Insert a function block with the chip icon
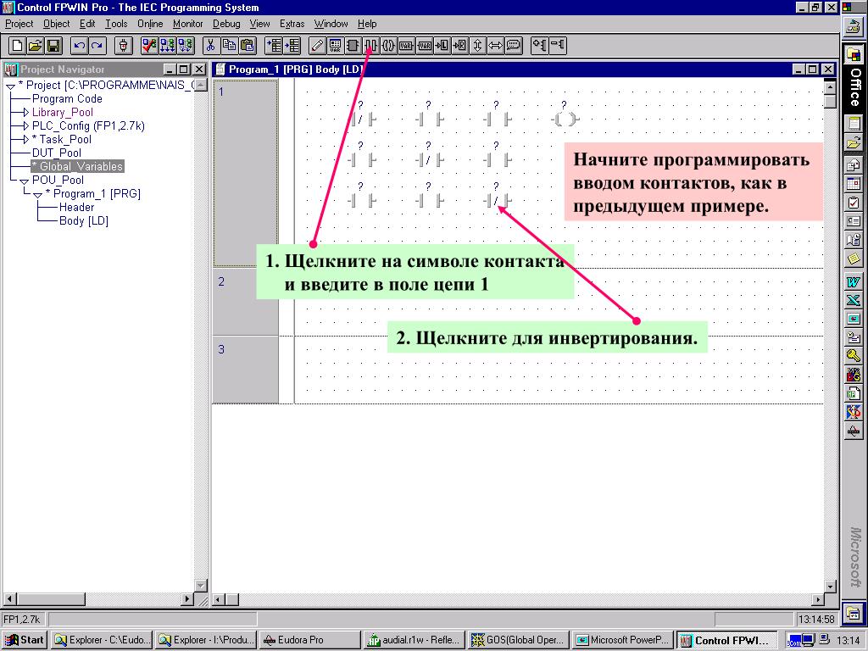868x651 pixels. coord(353,46)
